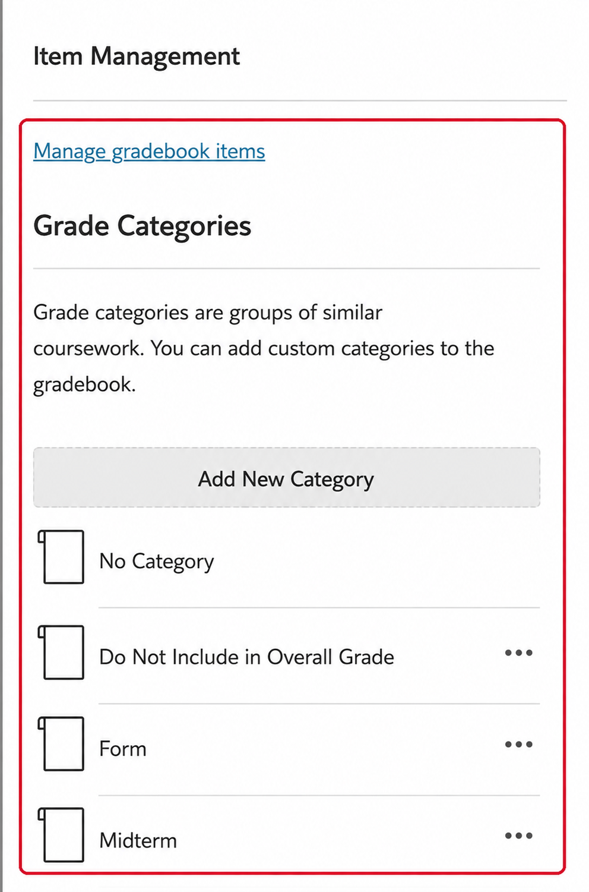Open options menu for Form category
The image size is (589, 892).
(x=518, y=744)
